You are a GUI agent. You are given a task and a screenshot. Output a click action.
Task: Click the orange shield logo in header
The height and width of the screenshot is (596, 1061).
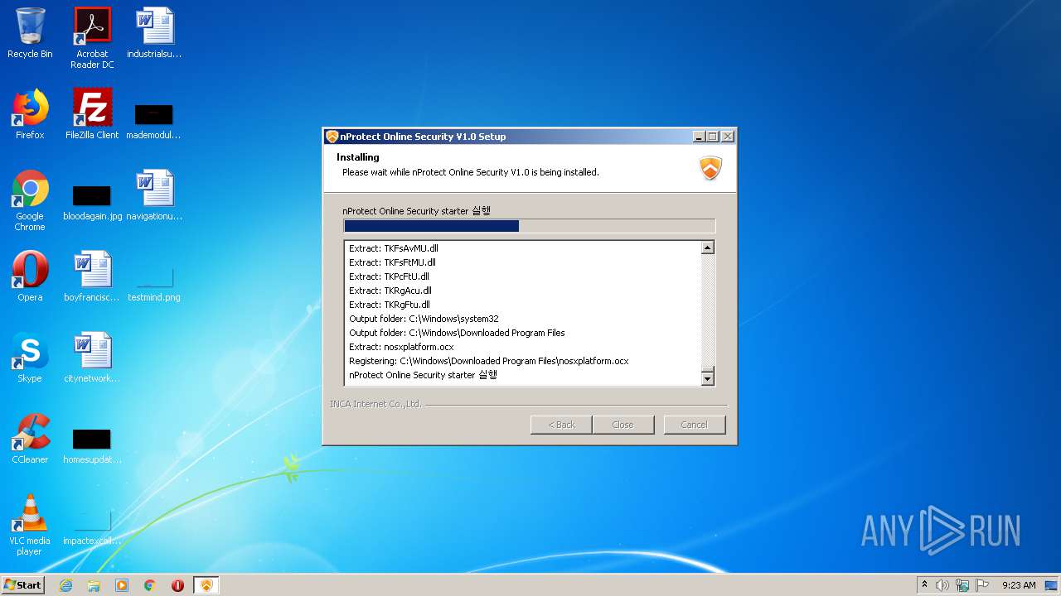710,168
